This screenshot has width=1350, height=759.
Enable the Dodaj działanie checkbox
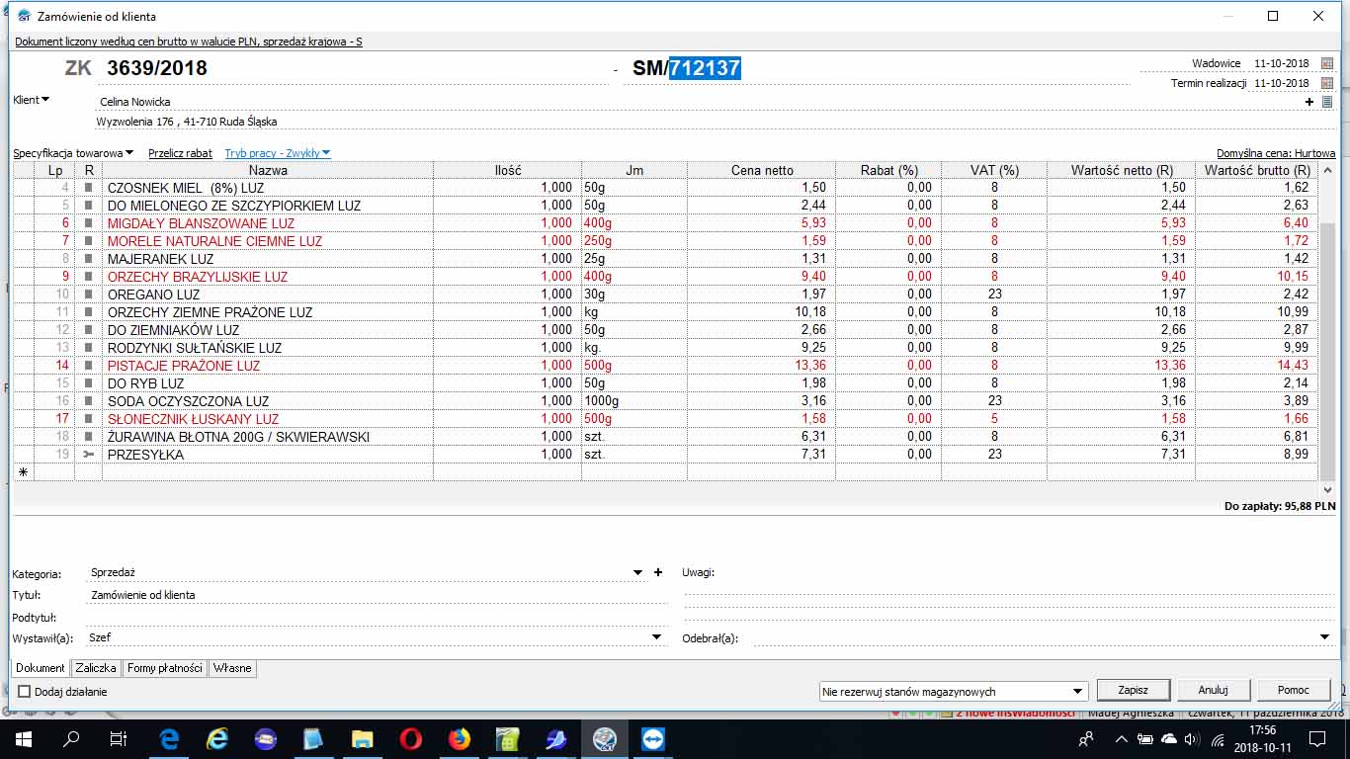click(x=25, y=692)
